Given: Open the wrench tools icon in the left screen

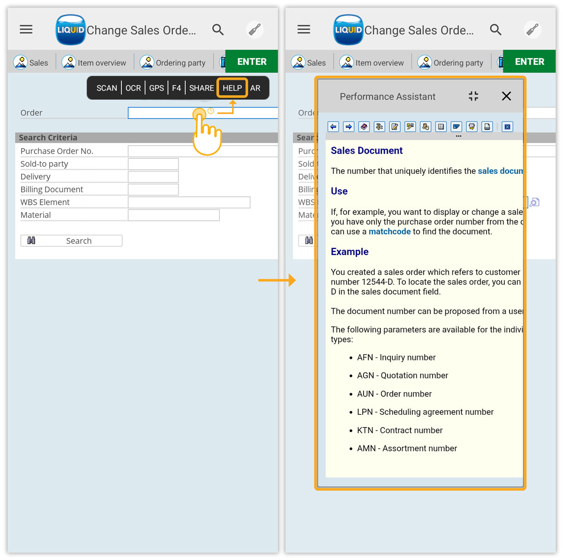Looking at the screenshot, I should tap(255, 30).
